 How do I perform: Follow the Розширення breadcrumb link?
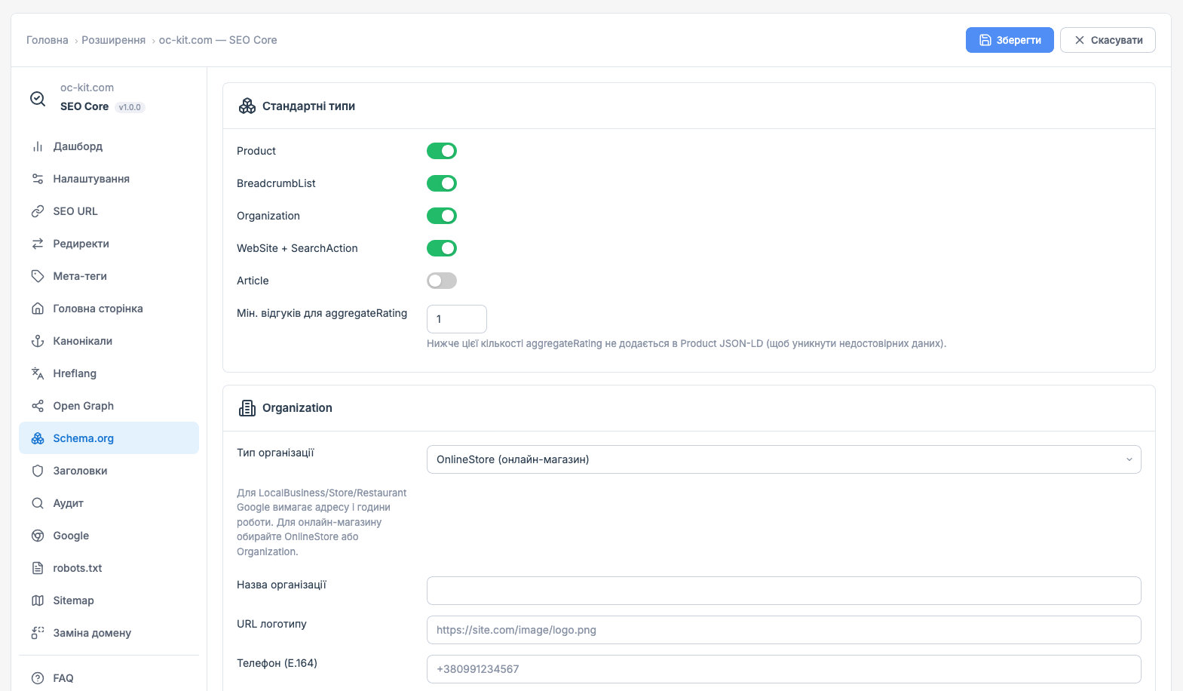113,40
